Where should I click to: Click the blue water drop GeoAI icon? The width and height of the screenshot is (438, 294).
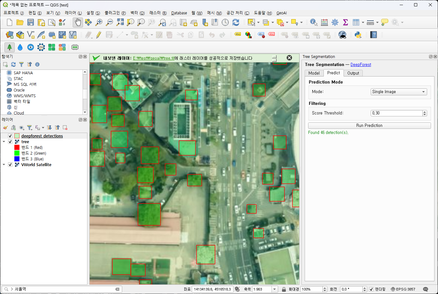20,47
